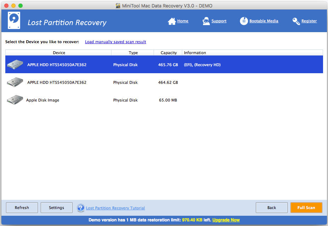Click the Apple Disk Image drive icon
This screenshot has height=226, width=328.
click(x=15, y=100)
